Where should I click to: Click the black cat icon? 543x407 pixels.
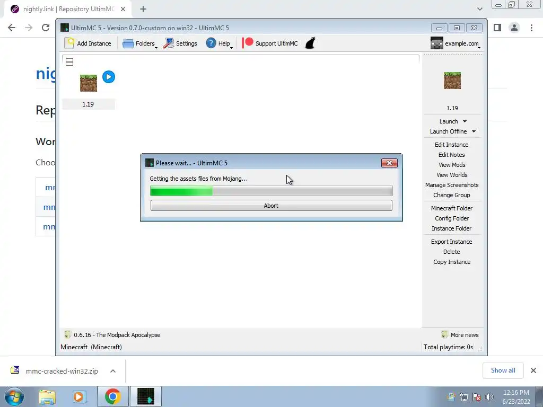(310, 43)
